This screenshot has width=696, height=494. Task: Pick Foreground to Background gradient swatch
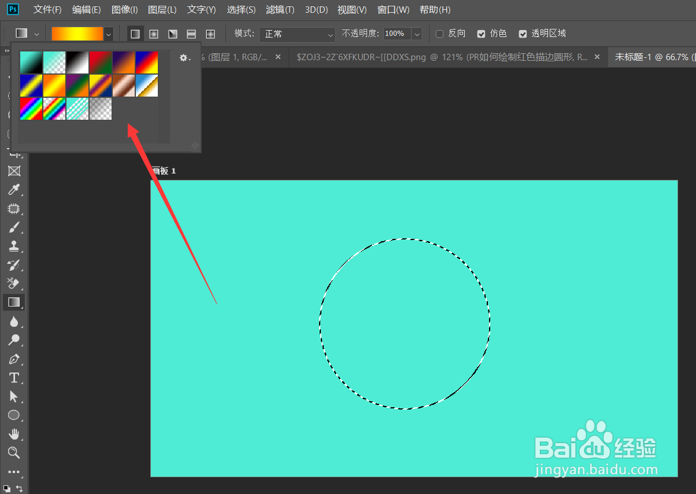click(31, 62)
